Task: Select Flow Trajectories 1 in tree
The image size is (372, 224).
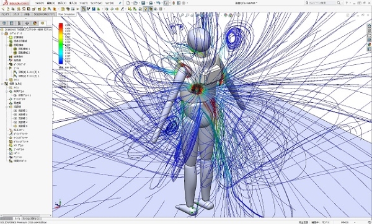Action: [x=21, y=111]
